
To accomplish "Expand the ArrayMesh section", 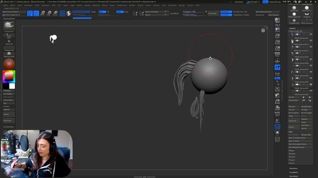I will coord(294,173).
